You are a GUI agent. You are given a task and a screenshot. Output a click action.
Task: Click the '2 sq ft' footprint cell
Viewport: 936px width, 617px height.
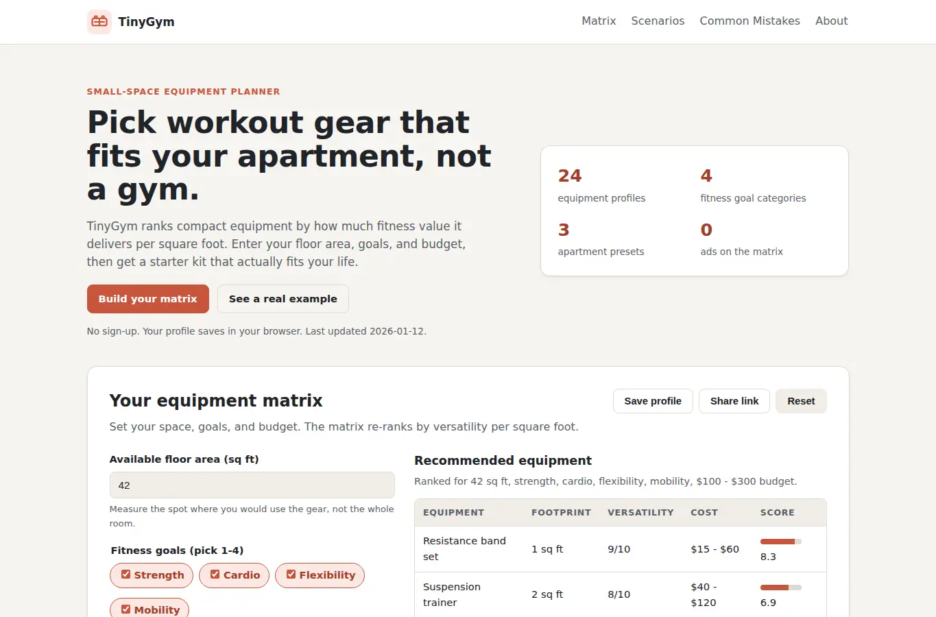tap(547, 594)
